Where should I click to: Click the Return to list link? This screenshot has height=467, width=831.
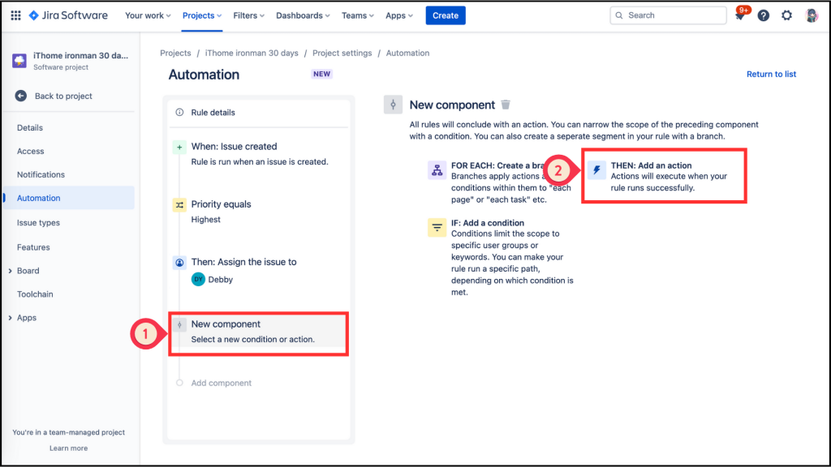tap(771, 74)
